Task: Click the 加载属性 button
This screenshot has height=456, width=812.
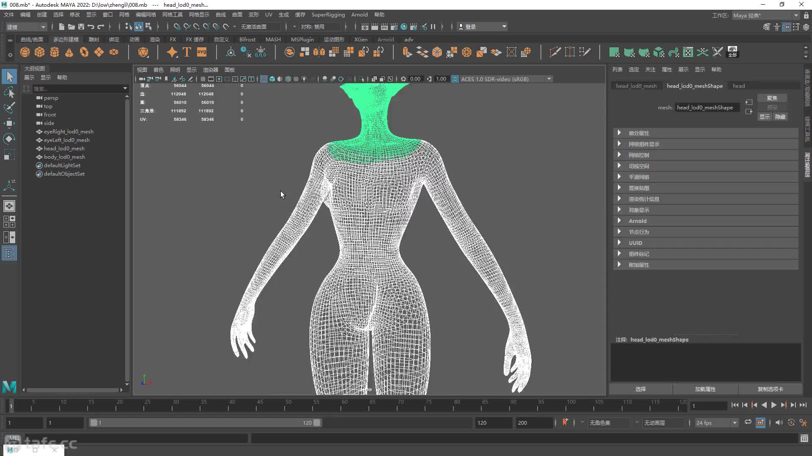Action: tap(705, 389)
